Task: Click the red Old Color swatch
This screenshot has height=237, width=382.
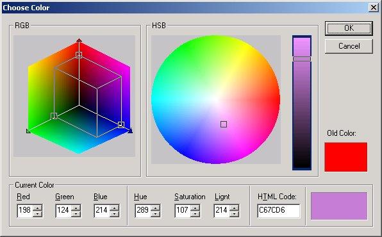Action: 345,157
